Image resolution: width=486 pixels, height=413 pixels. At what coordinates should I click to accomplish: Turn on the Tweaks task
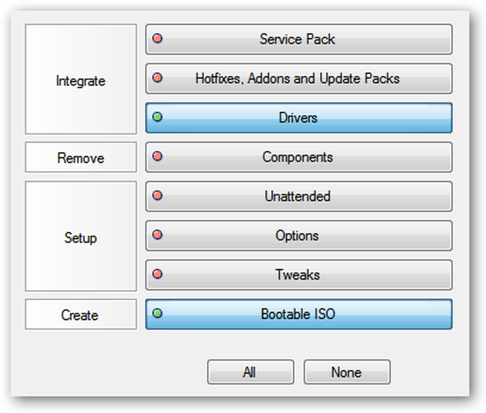299,275
